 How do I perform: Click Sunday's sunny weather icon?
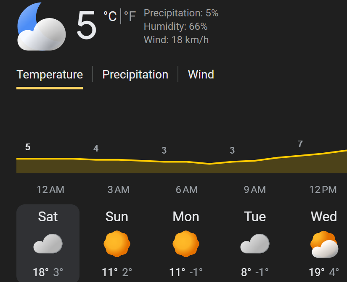[117, 244]
